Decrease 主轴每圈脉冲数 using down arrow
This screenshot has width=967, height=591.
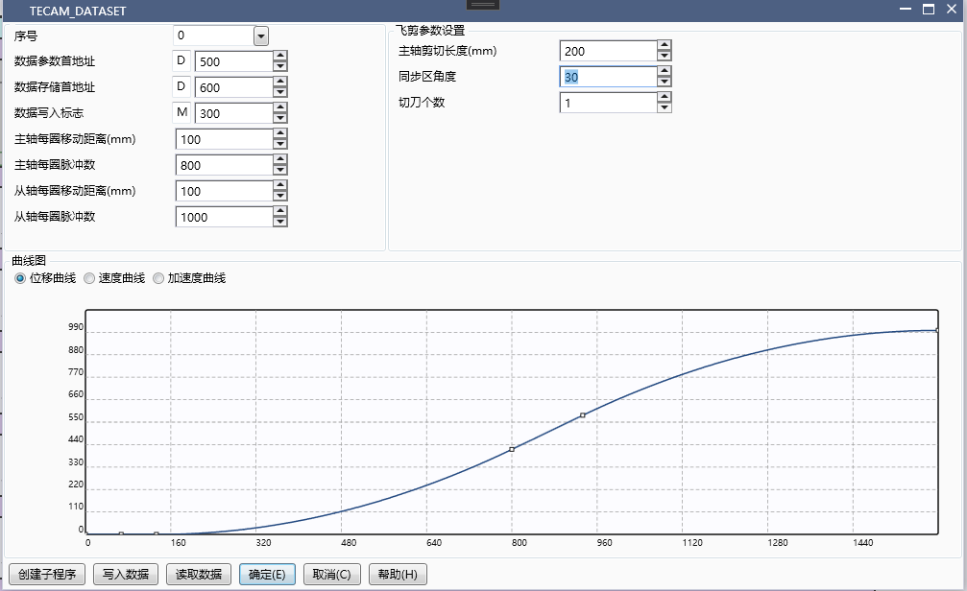(278, 170)
